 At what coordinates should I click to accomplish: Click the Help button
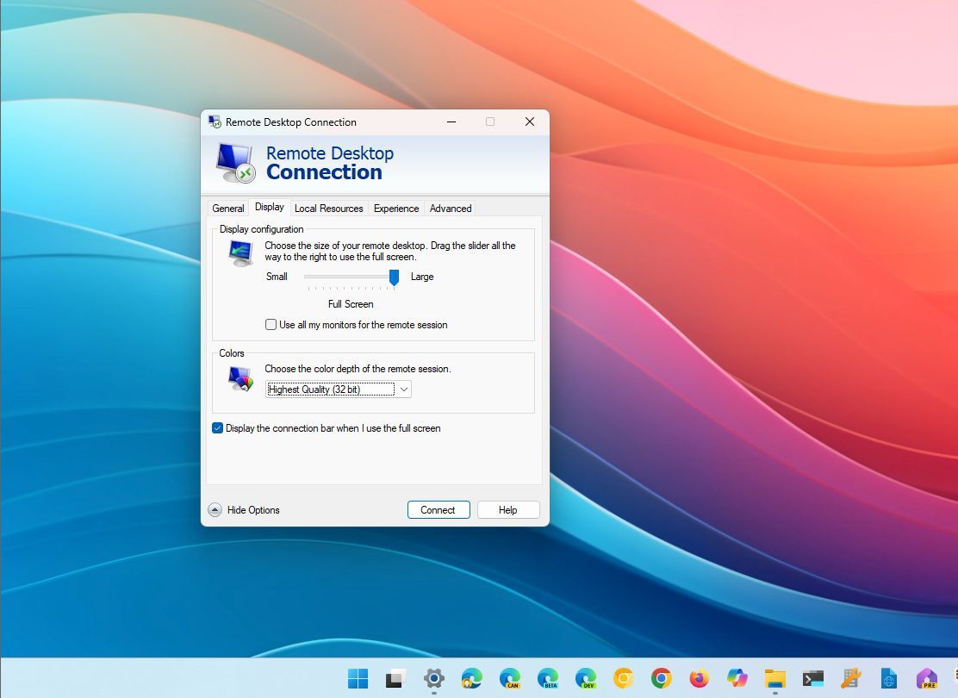click(x=508, y=510)
